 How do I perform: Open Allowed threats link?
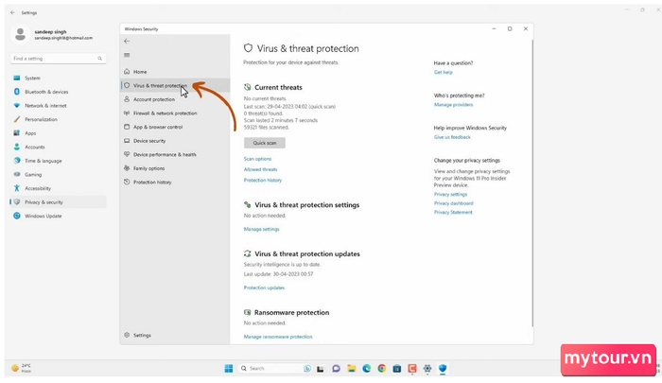click(260, 169)
